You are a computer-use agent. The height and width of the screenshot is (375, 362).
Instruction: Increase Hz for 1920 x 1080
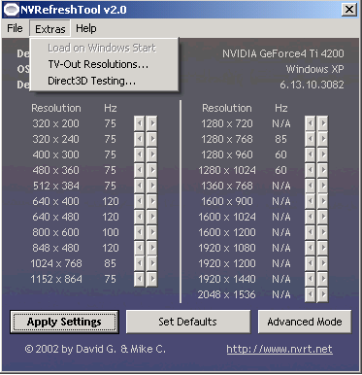[322, 248]
